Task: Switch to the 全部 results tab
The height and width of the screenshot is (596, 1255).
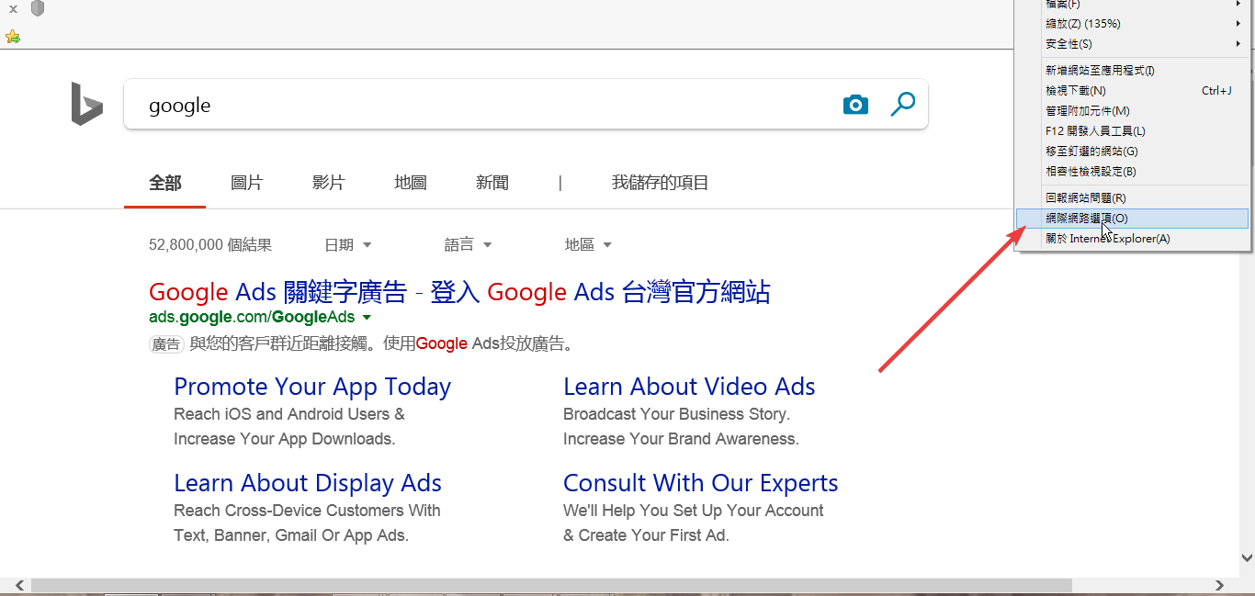Action: pos(165,183)
